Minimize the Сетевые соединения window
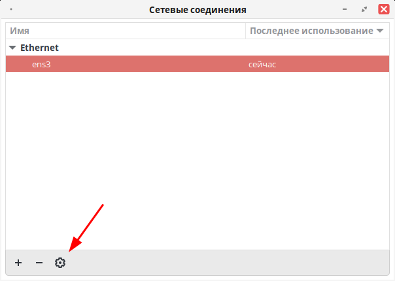The width and height of the screenshot is (395, 281). click(x=345, y=9)
